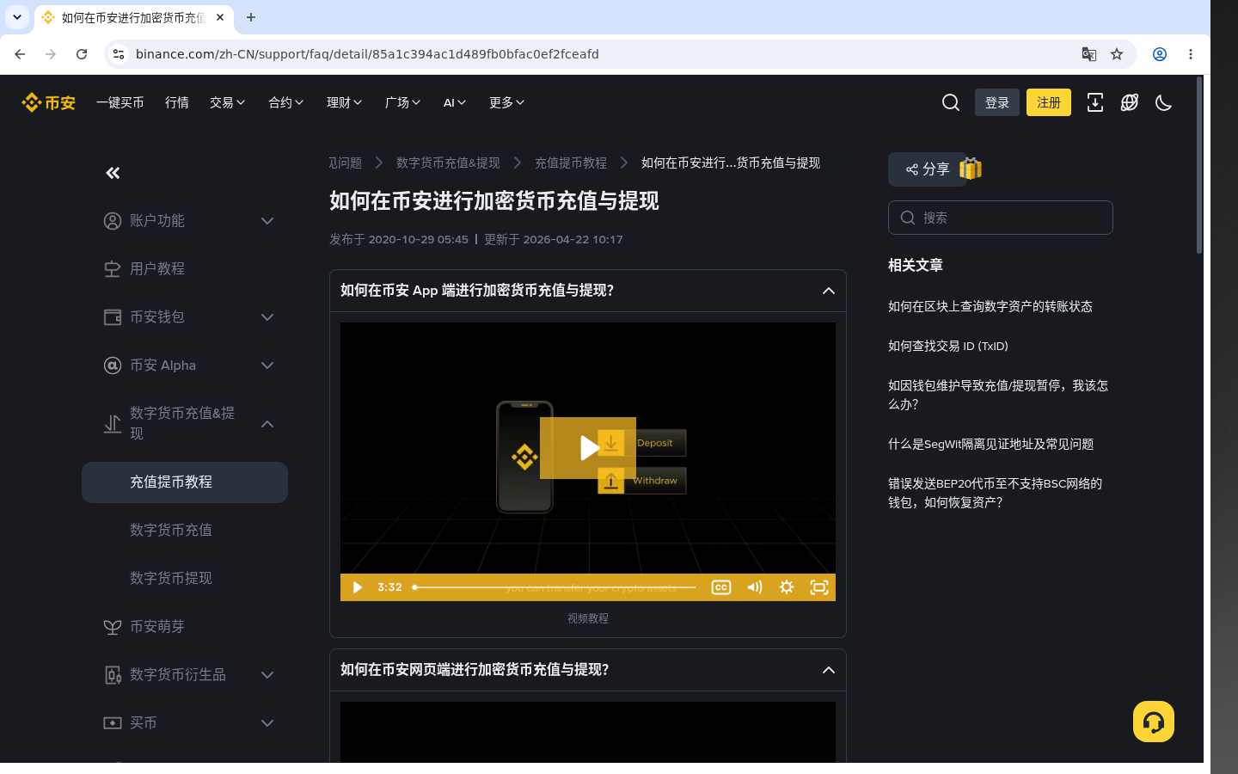This screenshot has height=774, width=1238.
Task: Click the gift box icon near share
Action: [971, 168]
